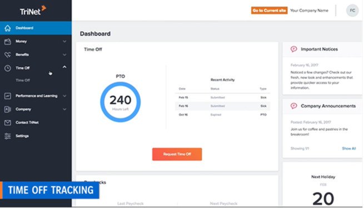Click Go to Current site button
Screen dimensions: 364x208
[x=269, y=11]
